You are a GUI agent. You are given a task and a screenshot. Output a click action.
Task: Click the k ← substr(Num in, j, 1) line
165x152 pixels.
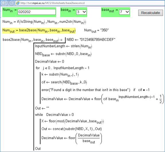click(60, 75)
